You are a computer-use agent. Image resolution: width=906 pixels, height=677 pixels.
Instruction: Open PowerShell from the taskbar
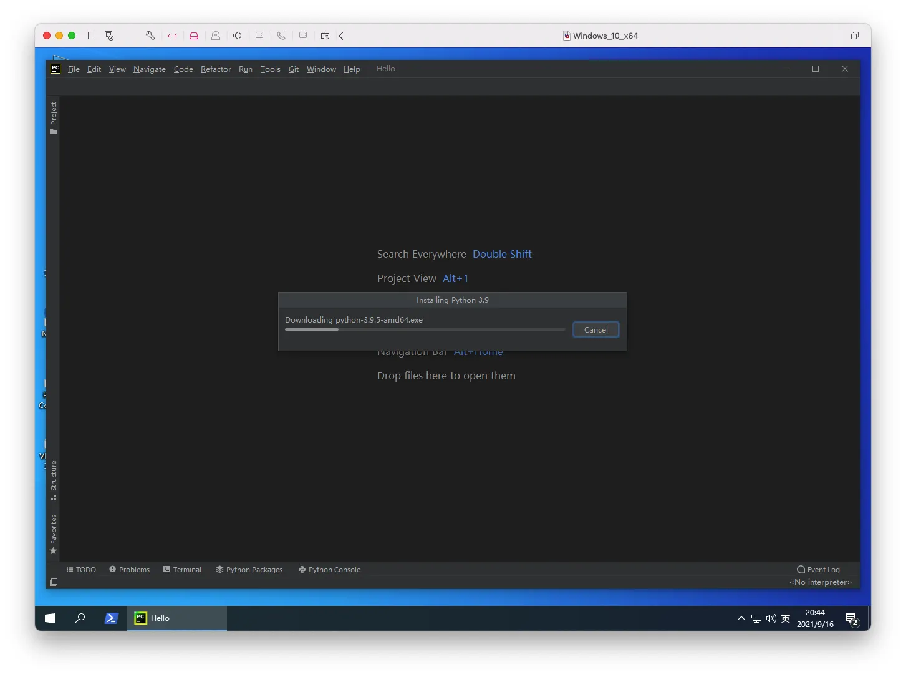coord(111,618)
